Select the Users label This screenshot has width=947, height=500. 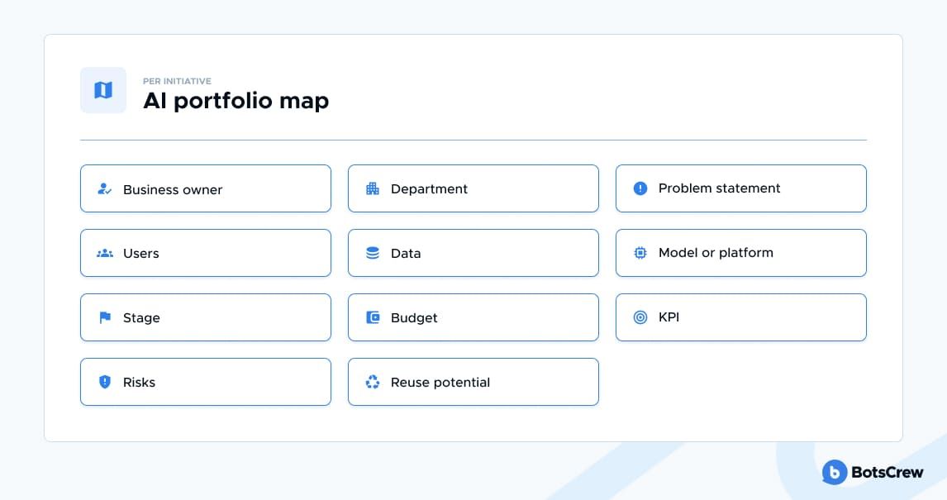pyautogui.click(x=140, y=254)
